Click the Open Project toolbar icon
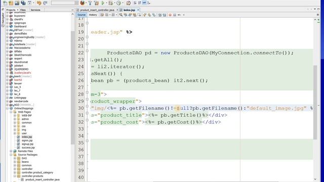Image resolution: width=324 pixels, height=182 pixels. (x=17, y=3)
